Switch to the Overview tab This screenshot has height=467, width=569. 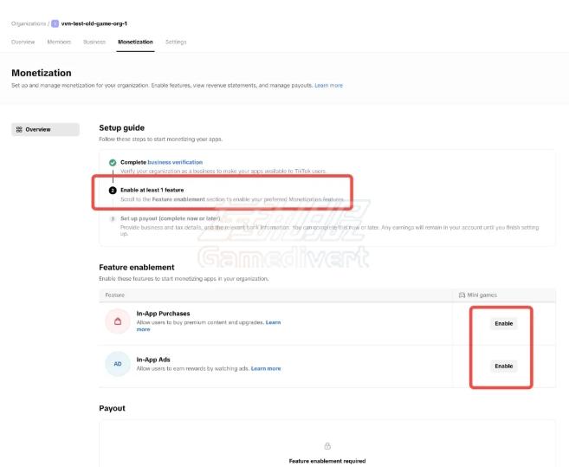[x=23, y=42]
